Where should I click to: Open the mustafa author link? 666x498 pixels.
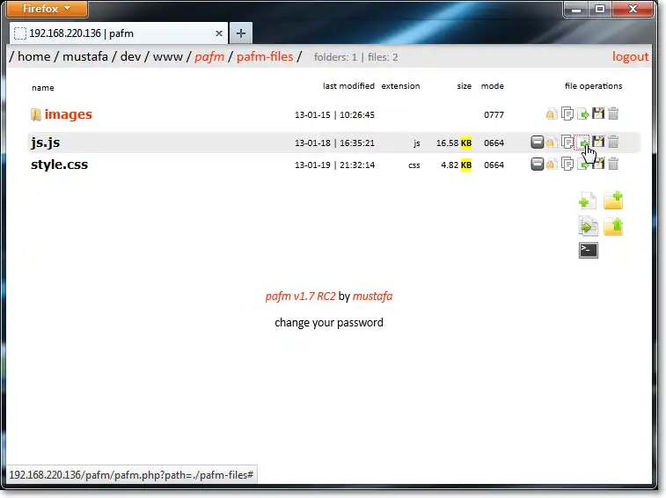pyautogui.click(x=372, y=297)
